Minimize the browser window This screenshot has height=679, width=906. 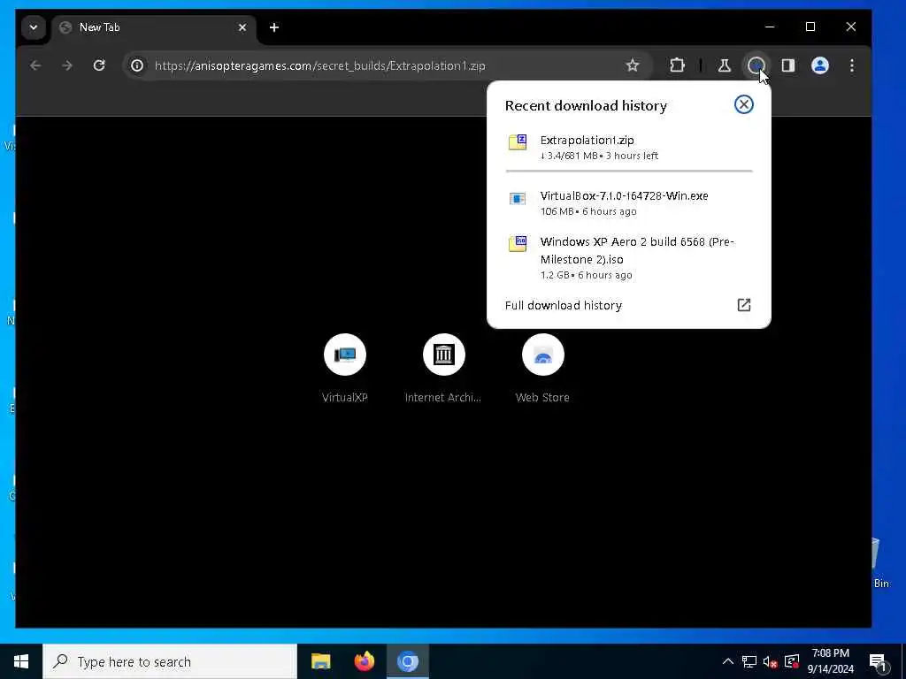[x=770, y=27]
